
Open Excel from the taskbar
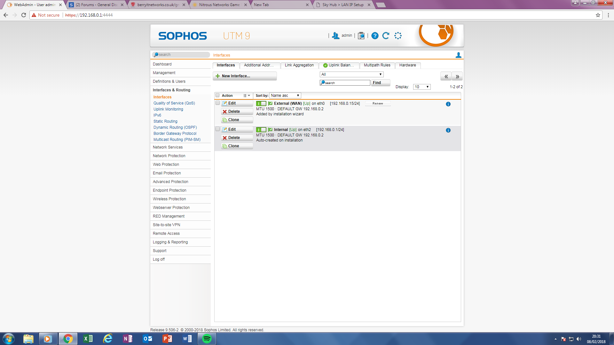click(88, 339)
